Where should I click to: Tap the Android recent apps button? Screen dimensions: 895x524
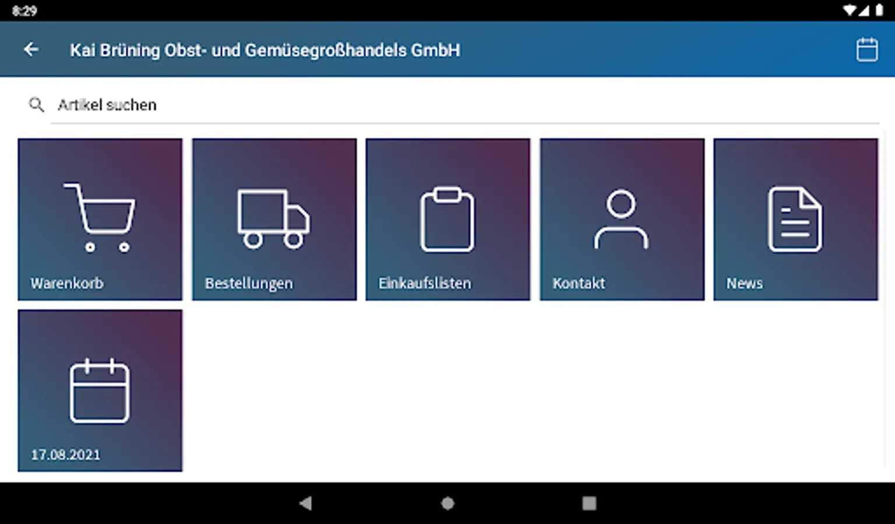(x=589, y=503)
